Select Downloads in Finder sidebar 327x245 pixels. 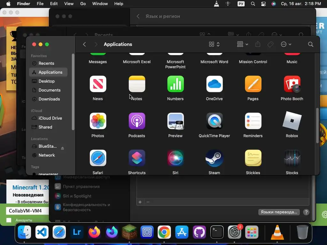[49, 99]
